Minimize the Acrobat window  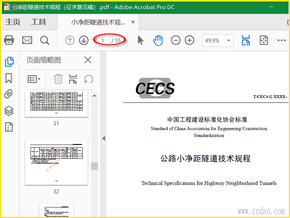271,7
